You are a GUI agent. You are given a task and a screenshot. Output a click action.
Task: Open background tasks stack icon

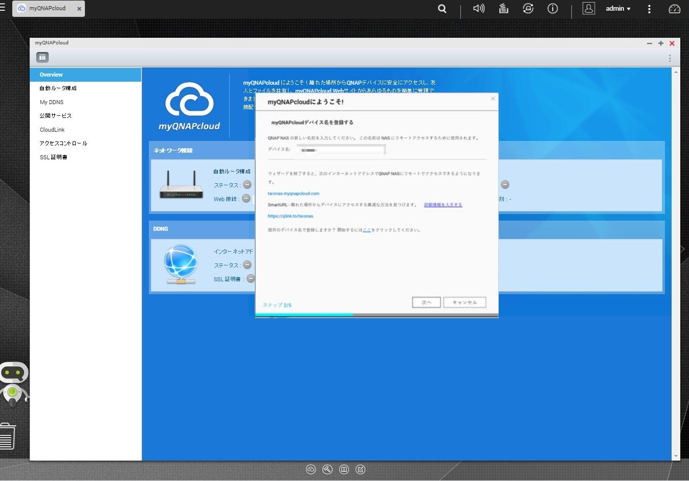pos(504,9)
